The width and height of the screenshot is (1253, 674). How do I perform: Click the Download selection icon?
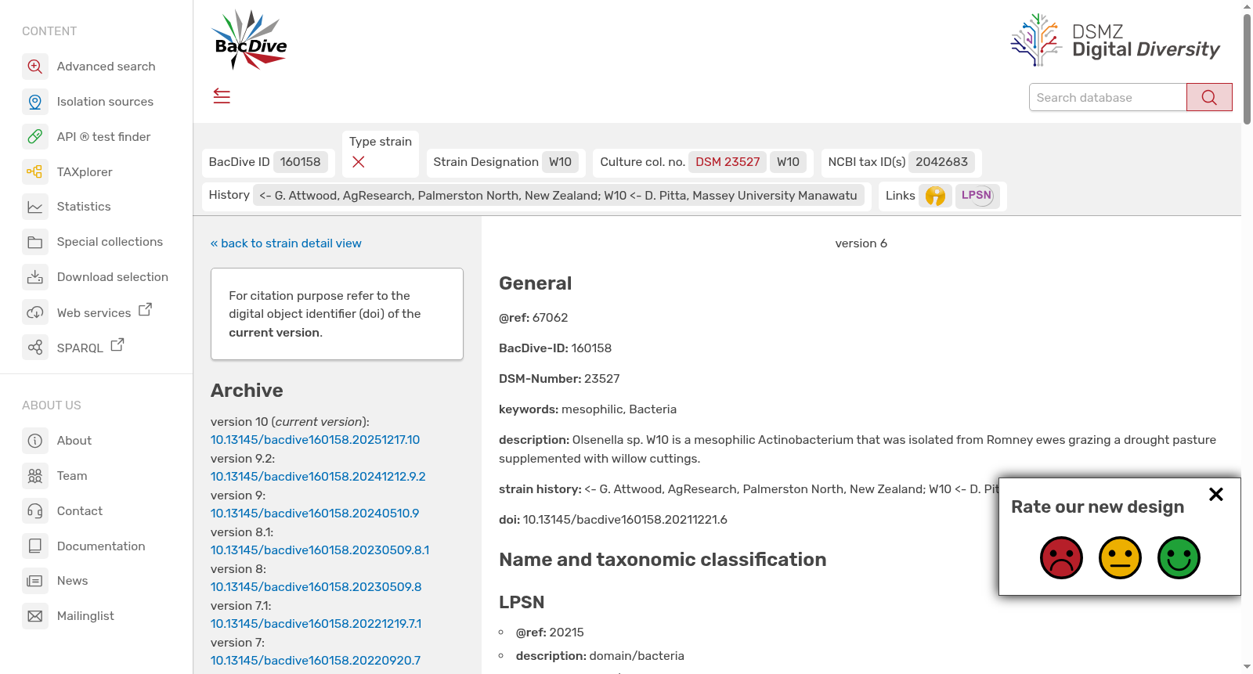[35, 277]
